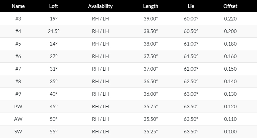
Task: Click the 0.140 offset value
Action: pos(230,82)
